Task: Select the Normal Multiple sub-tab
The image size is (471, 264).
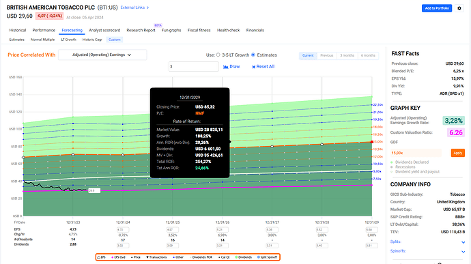Action: coord(42,40)
